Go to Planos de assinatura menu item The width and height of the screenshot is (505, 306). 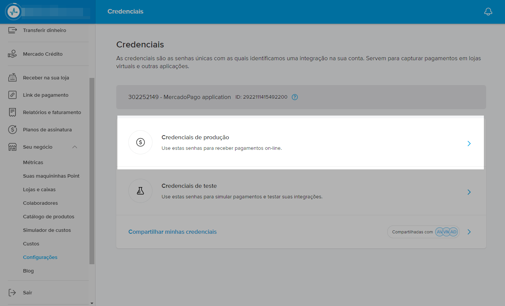[47, 129]
